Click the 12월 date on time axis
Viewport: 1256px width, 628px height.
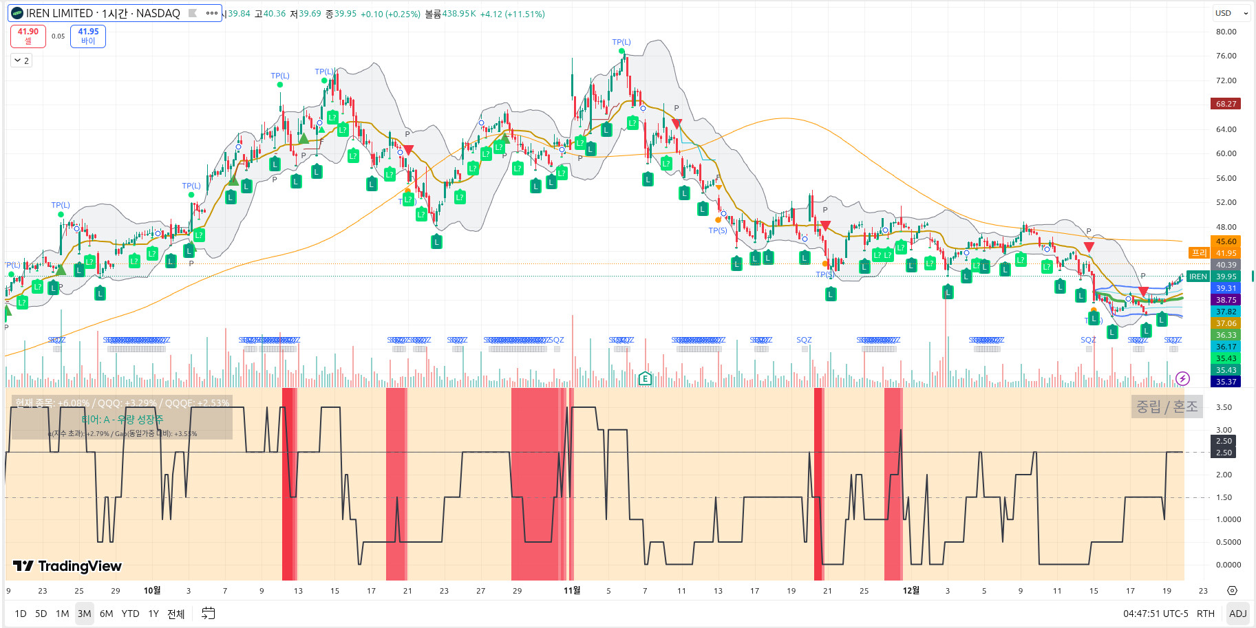(911, 591)
